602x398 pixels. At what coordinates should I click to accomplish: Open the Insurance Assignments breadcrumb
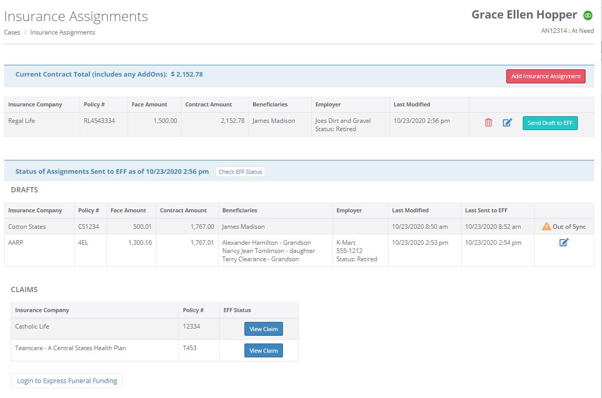pos(62,32)
